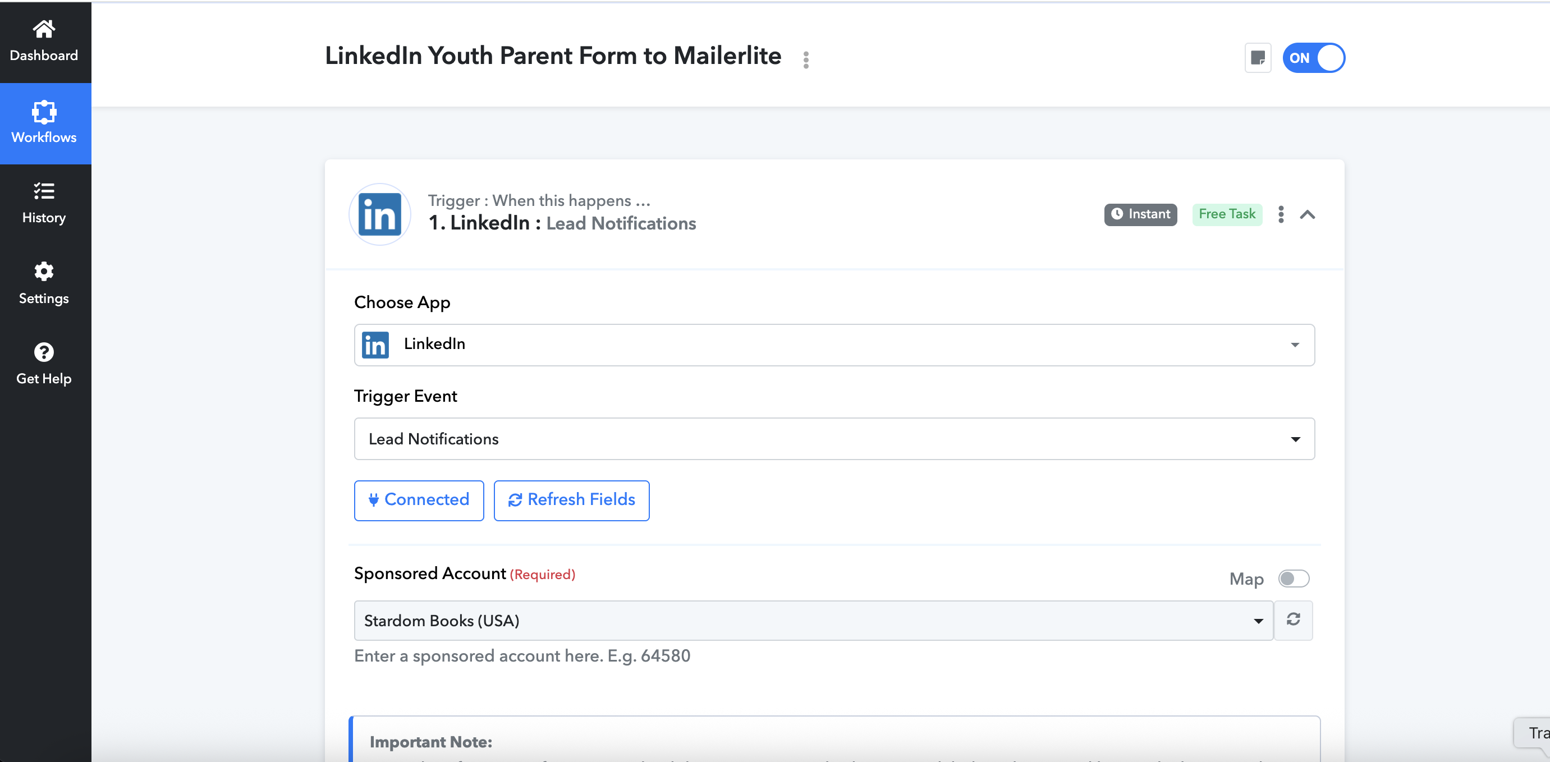Image resolution: width=1550 pixels, height=762 pixels.
Task: Turn off the workflow ON switch
Action: 1314,58
